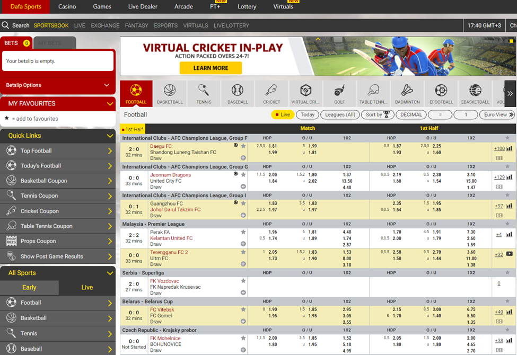Click the 1st Half period label
Viewport: 517px width, 355px height.
134,129
